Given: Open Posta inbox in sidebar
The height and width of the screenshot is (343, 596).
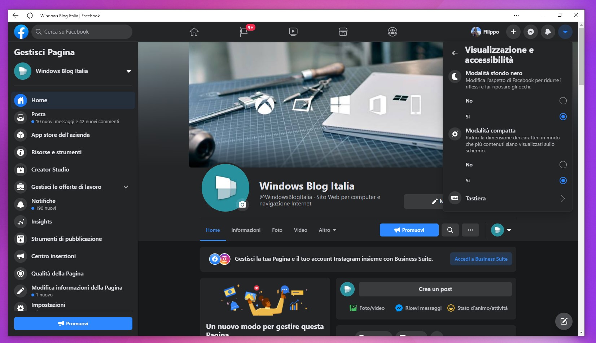Looking at the screenshot, I should [73, 118].
